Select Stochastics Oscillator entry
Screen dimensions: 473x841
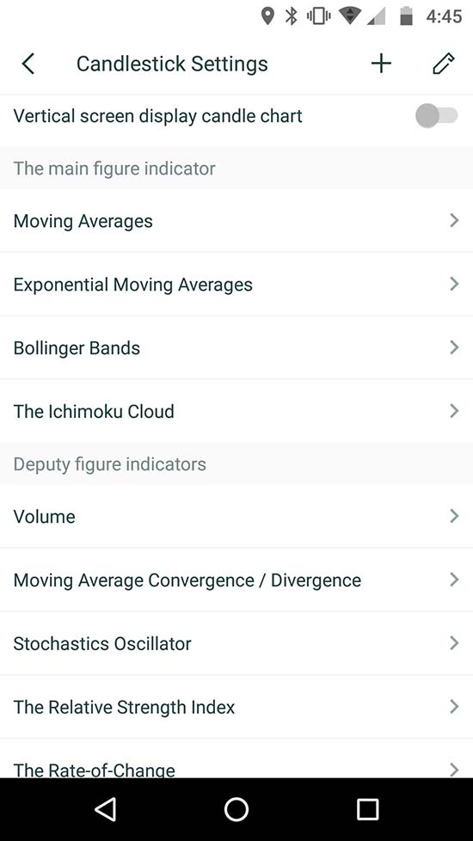(x=236, y=643)
